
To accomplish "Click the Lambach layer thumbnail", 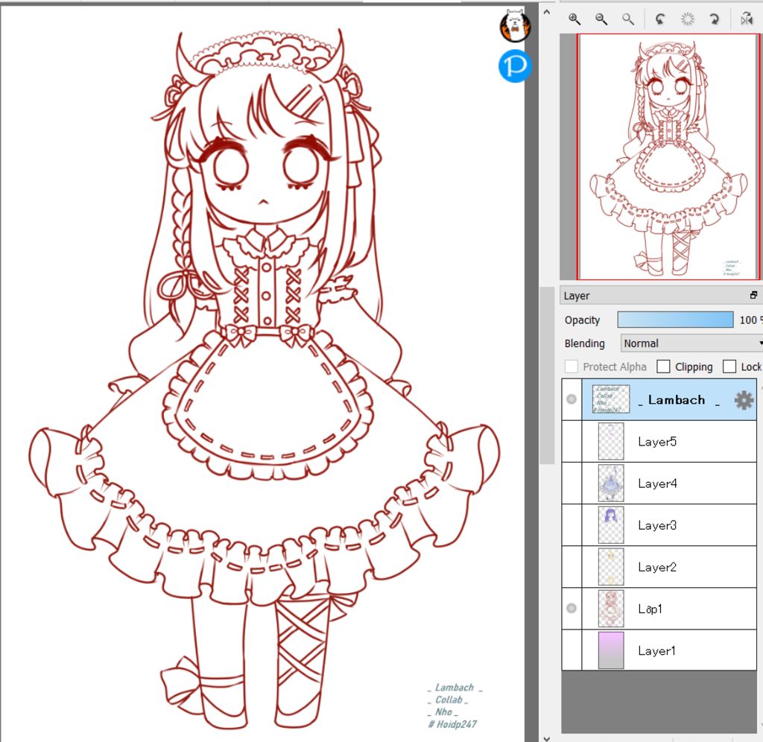I will [x=611, y=399].
